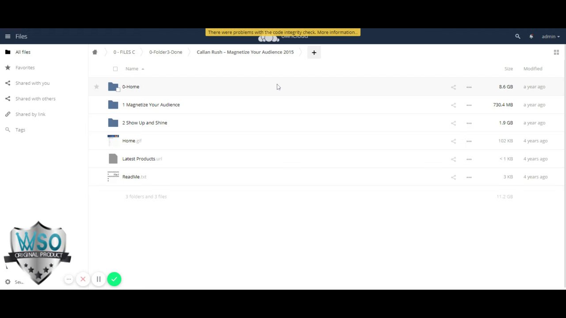Open the admin user dropdown
This screenshot has width=566, height=318.
(x=551, y=37)
